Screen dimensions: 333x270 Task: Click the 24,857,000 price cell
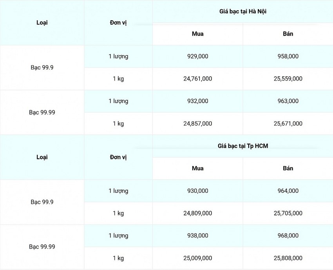tap(198, 124)
